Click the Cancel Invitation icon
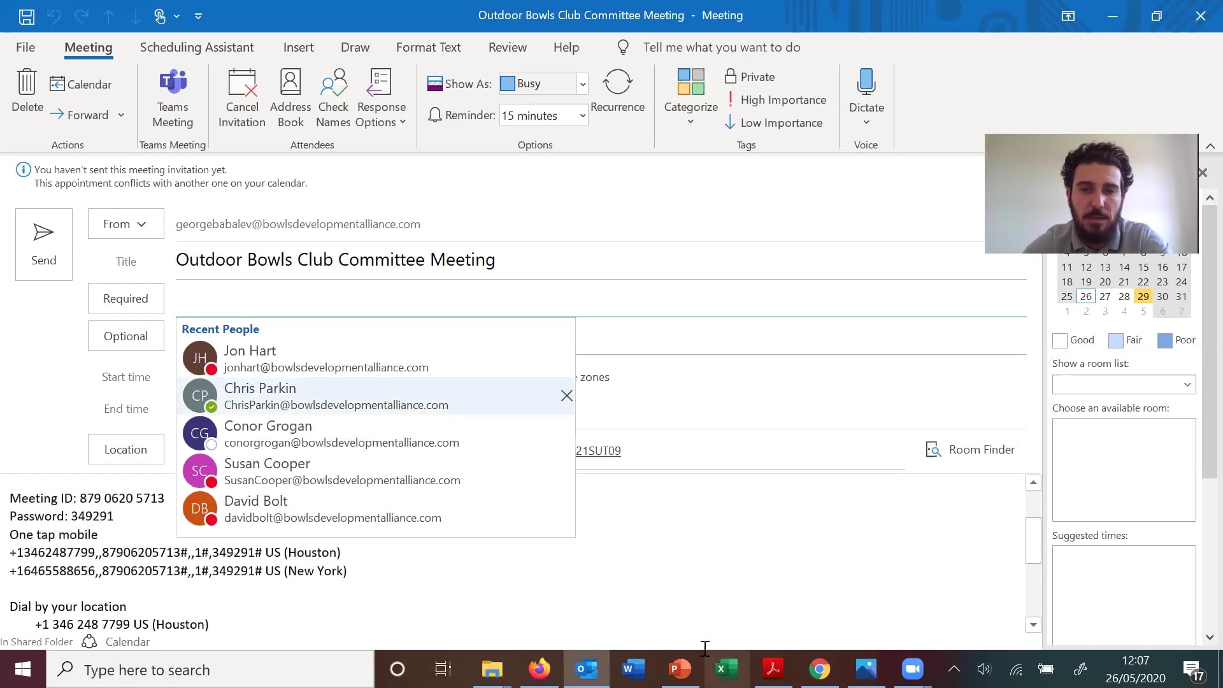 tap(242, 83)
